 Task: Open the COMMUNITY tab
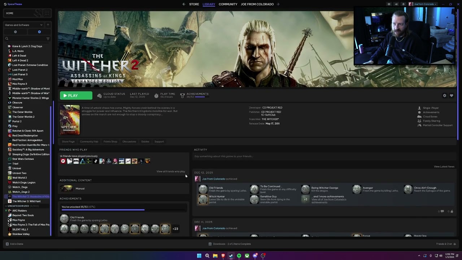point(228,4)
